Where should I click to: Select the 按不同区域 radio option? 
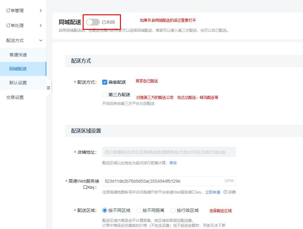coord(105,210)
